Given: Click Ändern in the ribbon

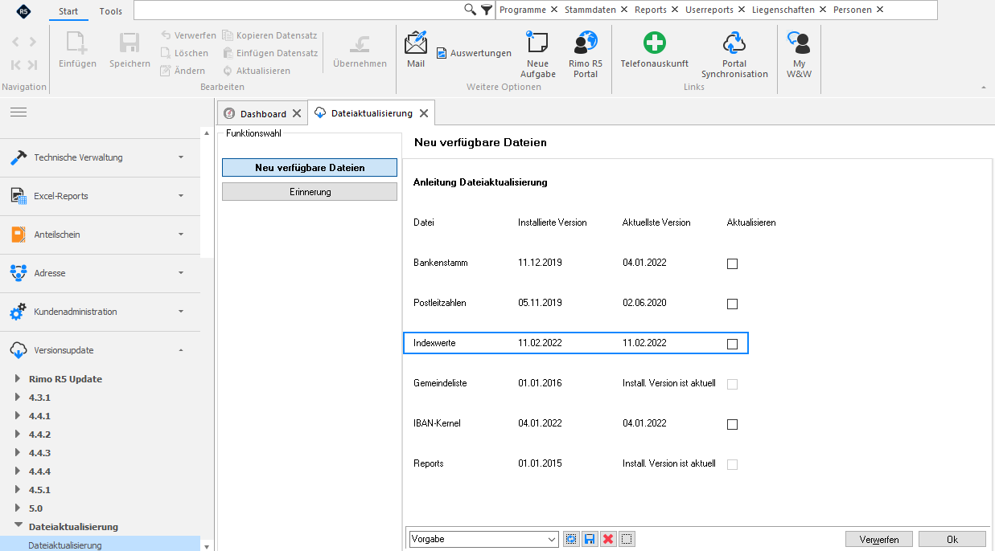Looking at the screenshot, I should [183, 71].
